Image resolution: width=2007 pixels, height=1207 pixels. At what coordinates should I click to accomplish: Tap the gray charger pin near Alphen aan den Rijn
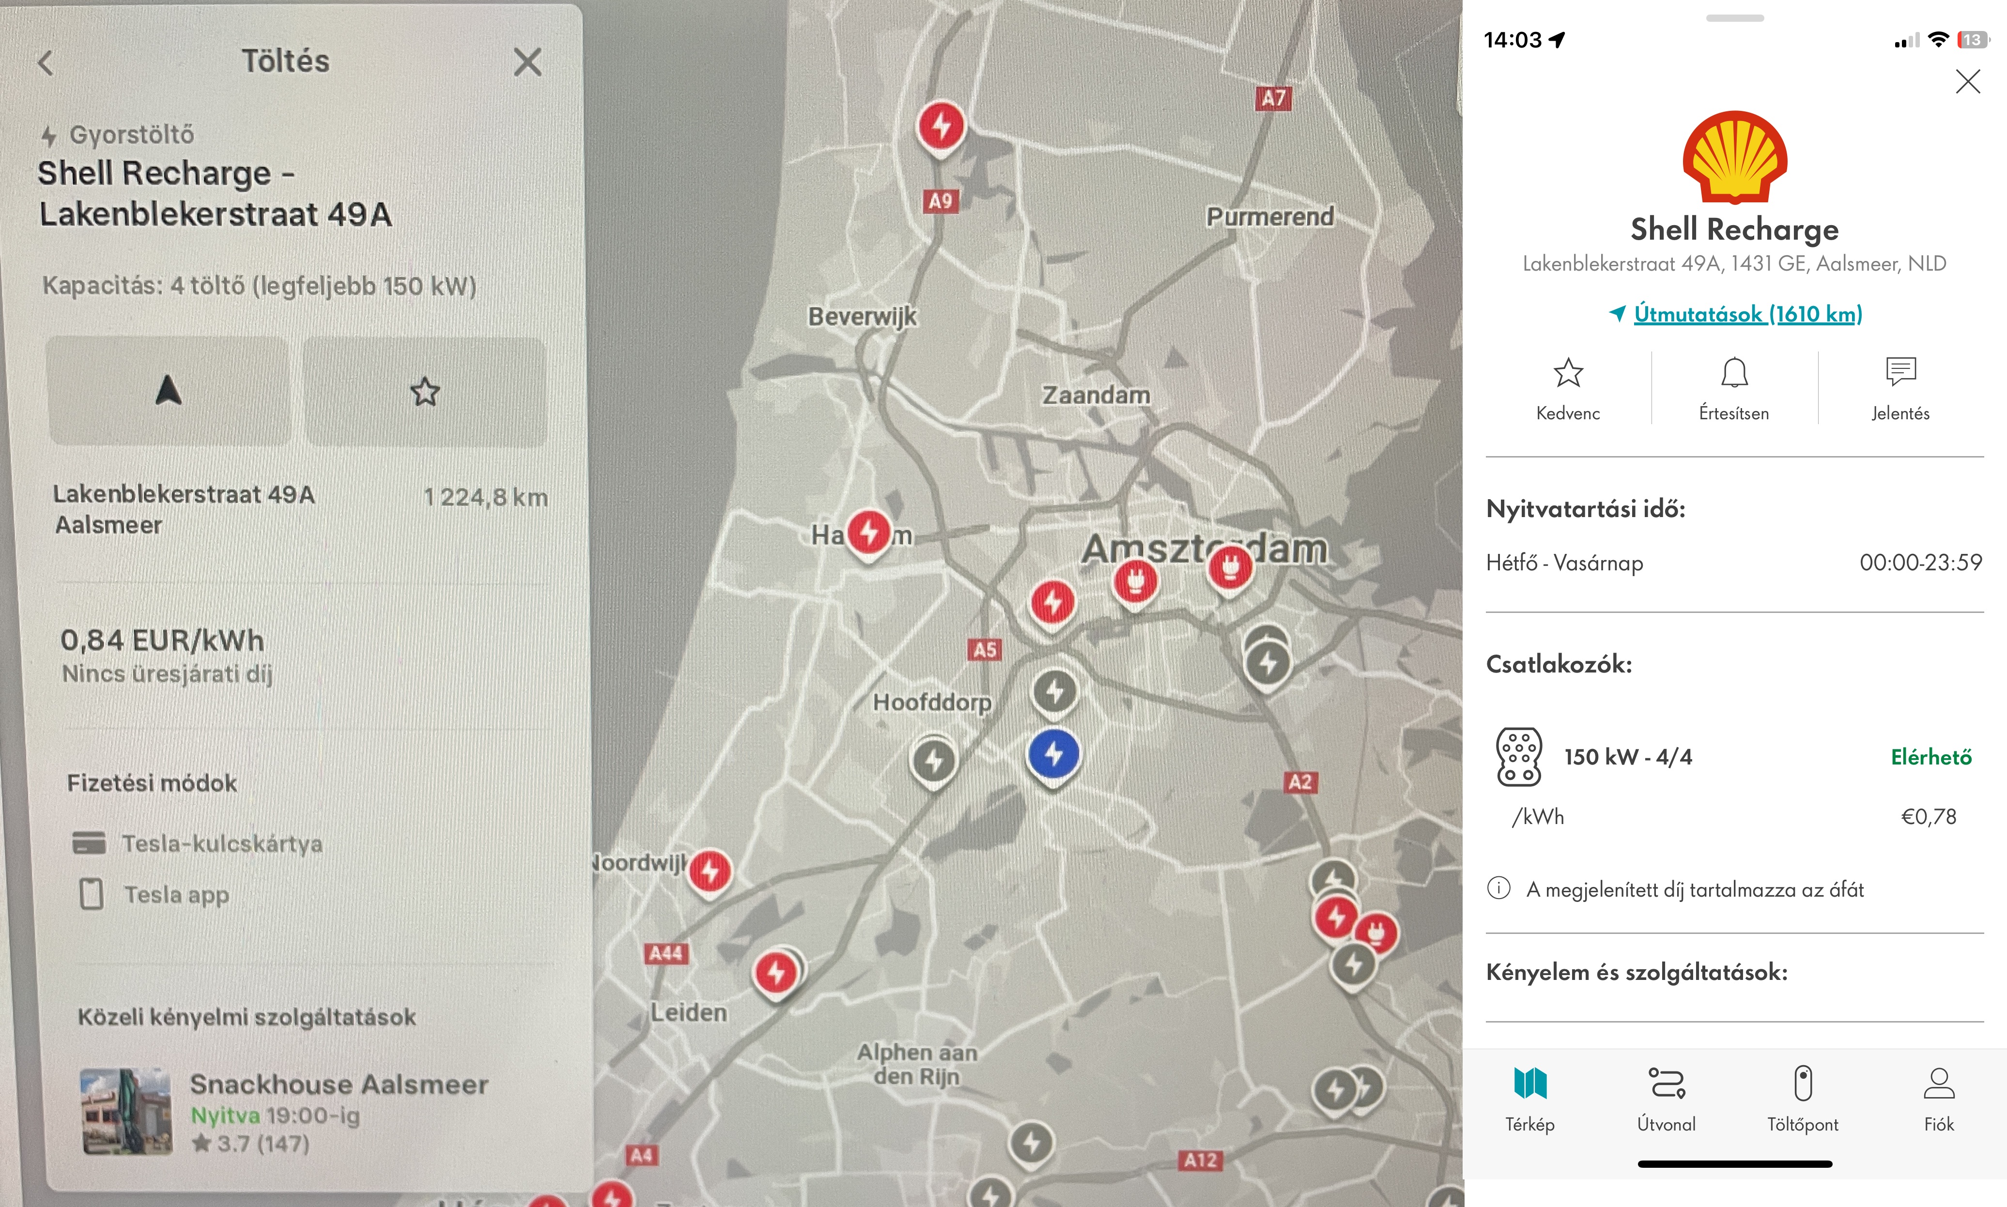pos(1032,1145)
